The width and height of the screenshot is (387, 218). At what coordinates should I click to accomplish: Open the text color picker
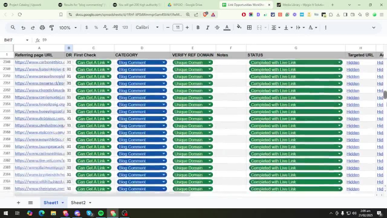226,27
